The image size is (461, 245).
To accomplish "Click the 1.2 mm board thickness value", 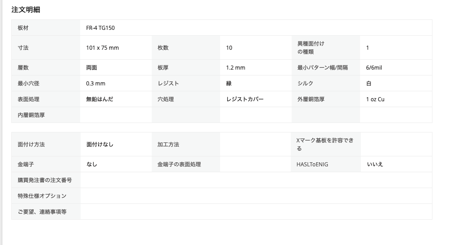I will point(235,68).
